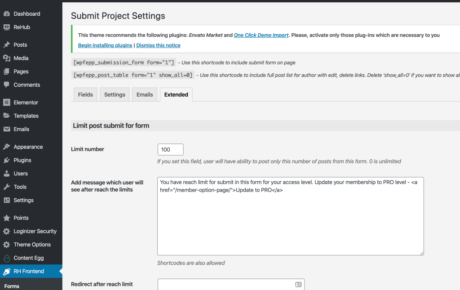Select the Emails tab
The width and height of the screenshot is (460, 290).
[x=145, y=95]
